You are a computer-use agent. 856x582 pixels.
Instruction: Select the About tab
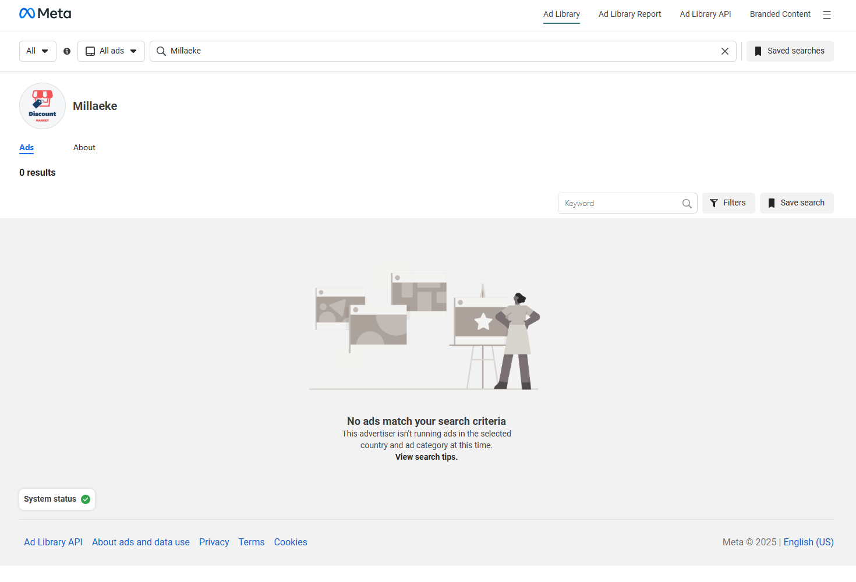[84, 148]
